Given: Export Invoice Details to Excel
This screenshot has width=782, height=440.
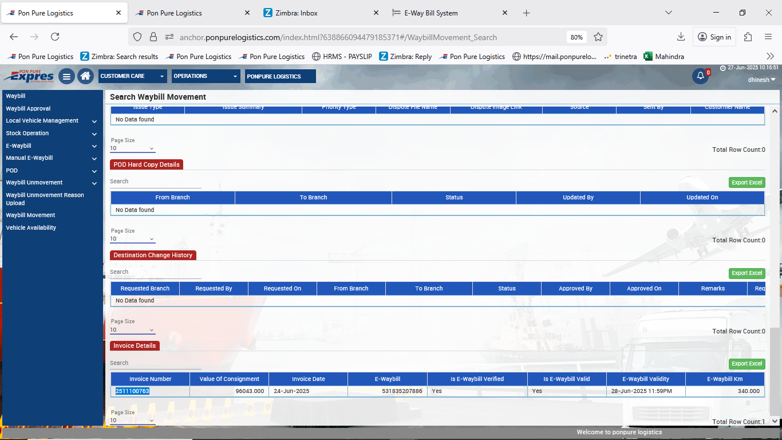Looking at the screenshot, I should click(x=747, y=364).
